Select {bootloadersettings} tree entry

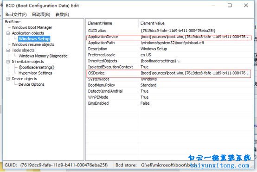pos(37,67)
